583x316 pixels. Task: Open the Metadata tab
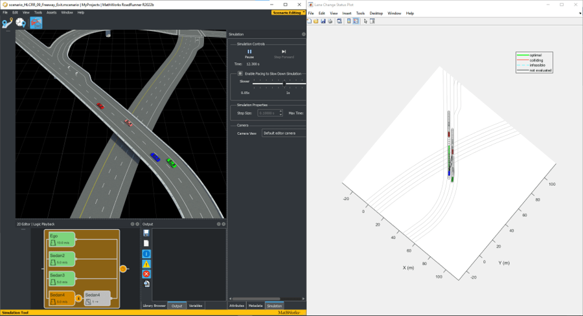255,305
